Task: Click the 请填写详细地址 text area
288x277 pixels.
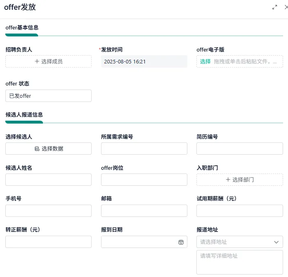Action: (x=239, y=262)
